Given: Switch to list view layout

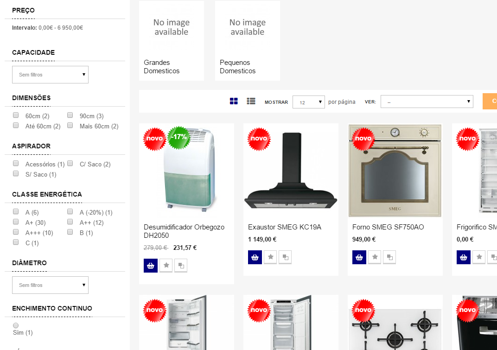Looking at the screenshot, I should [x=251, y=101].
